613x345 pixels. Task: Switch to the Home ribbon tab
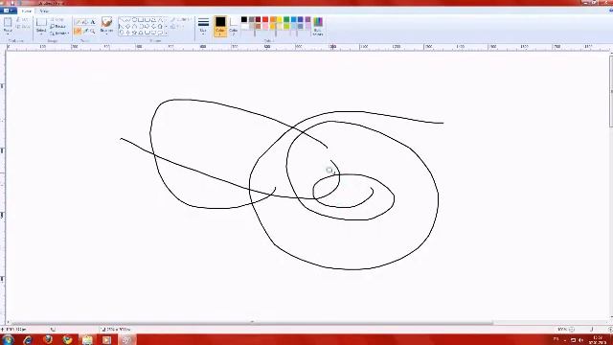point(27,11)
